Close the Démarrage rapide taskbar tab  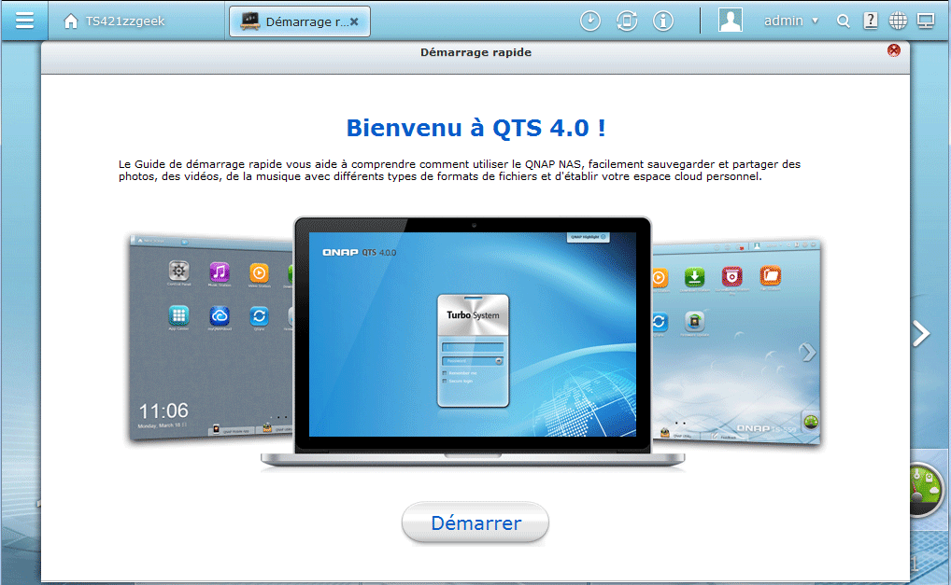(354, 21)
